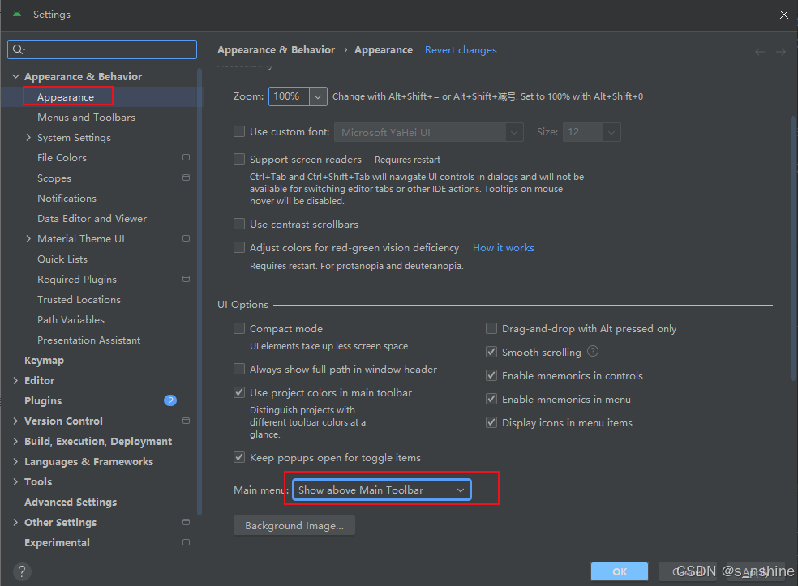Enable Support screen readers checkbox
This screenshot has width=798, height=586.
pyautogui.click(x=239, y=159)
